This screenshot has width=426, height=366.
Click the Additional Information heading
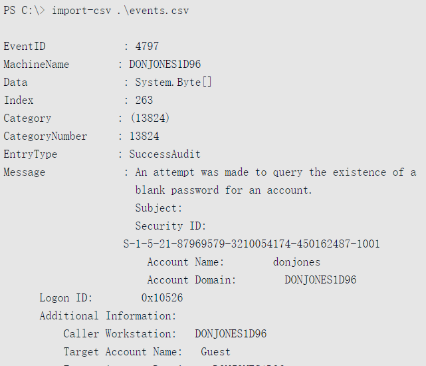108,316
